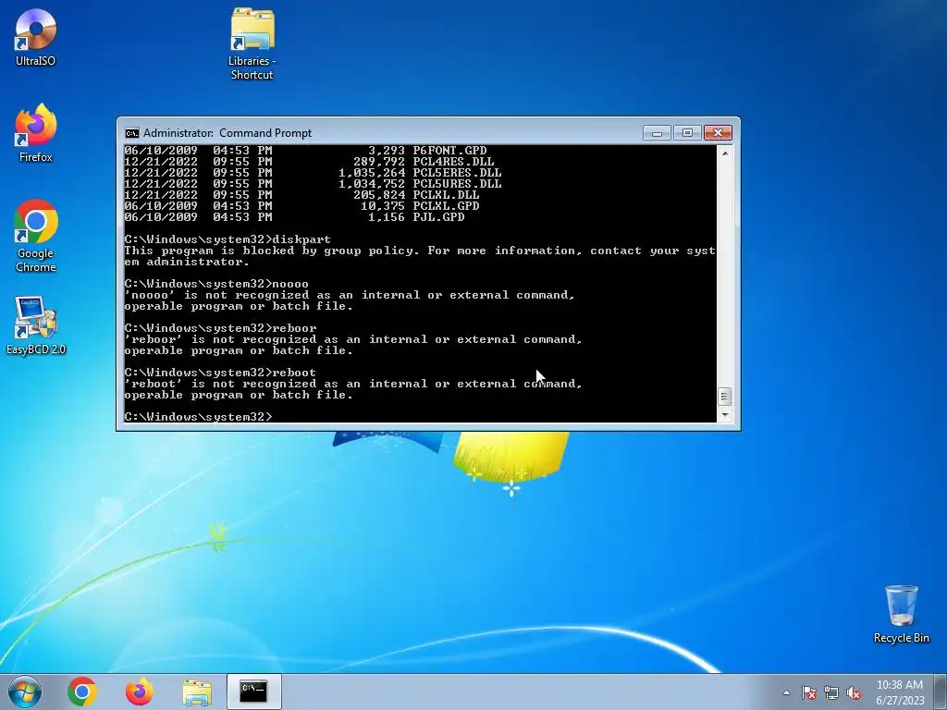Click the Command Prompt scroll up arrow
Screen dimensions: 947x710
725,153
